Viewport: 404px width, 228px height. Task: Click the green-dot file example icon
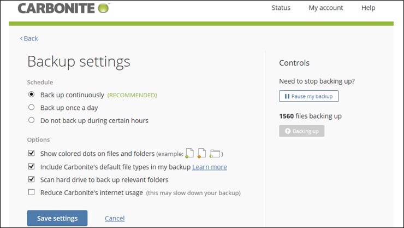(x=189, y=153)
